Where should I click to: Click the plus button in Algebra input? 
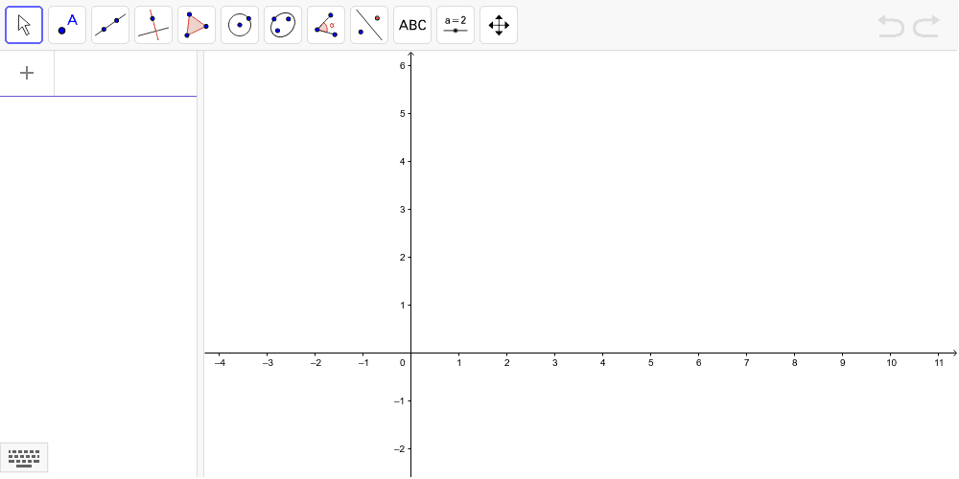click(x=27, y=74)
